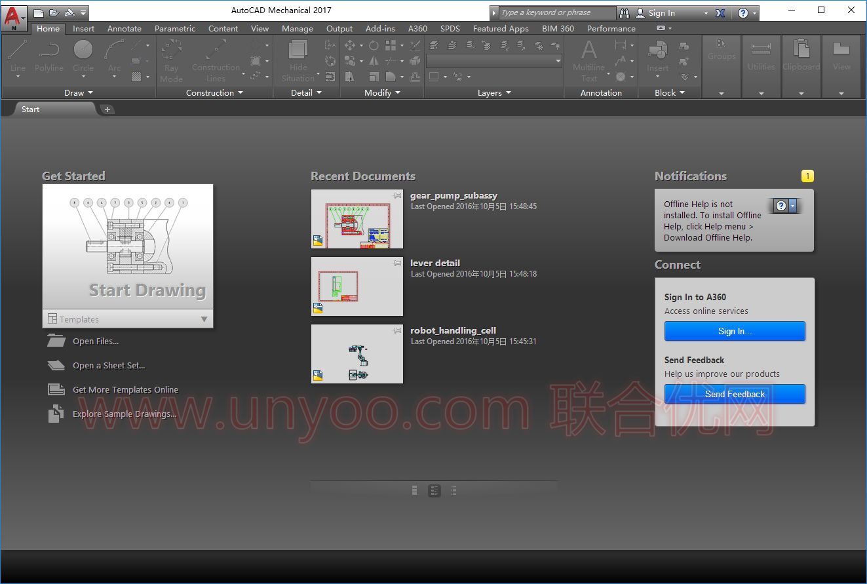Screen dimensions: 867x584
Task: Click the Hatch icon in Draw panel
Action: pos(136,77)
